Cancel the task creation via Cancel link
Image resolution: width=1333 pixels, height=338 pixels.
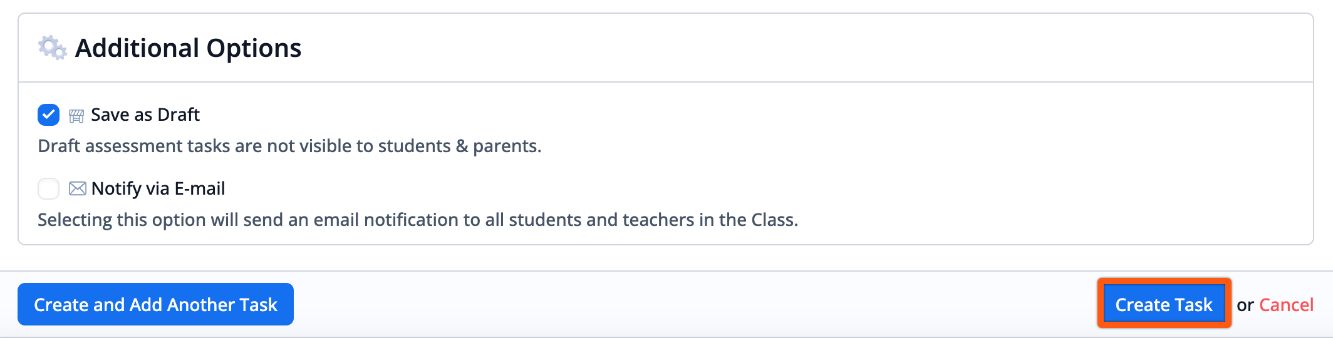point(1286,305)
